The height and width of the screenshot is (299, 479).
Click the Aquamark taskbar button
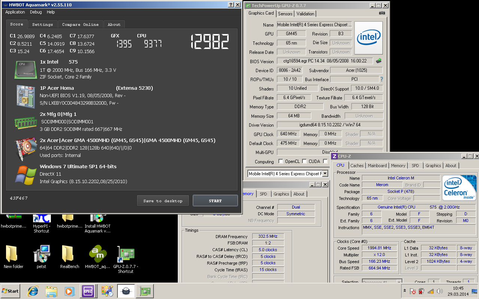126,291
